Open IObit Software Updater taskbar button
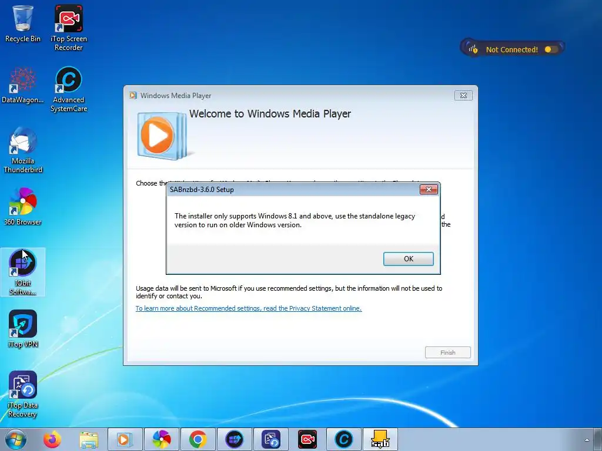 pos(234,439)
